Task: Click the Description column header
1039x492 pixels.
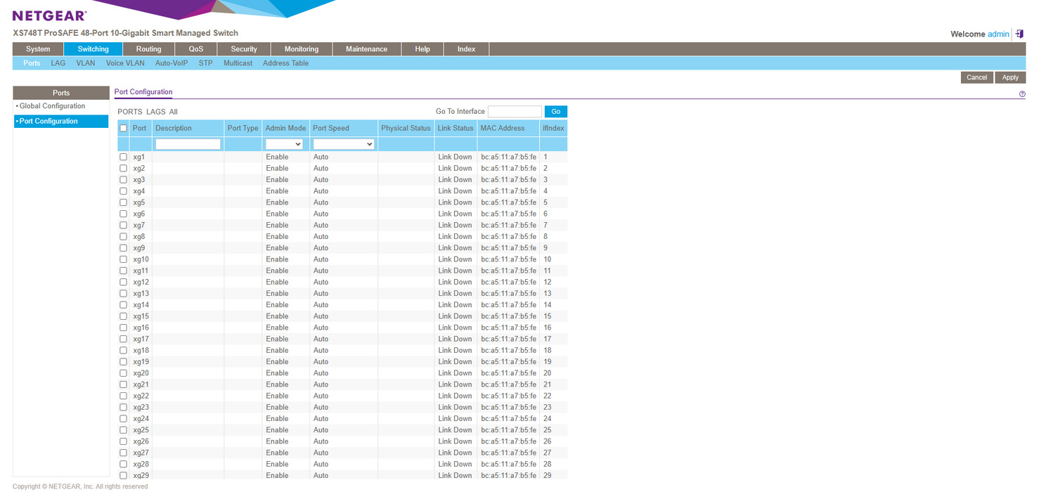Action: (x=174, y=128)
